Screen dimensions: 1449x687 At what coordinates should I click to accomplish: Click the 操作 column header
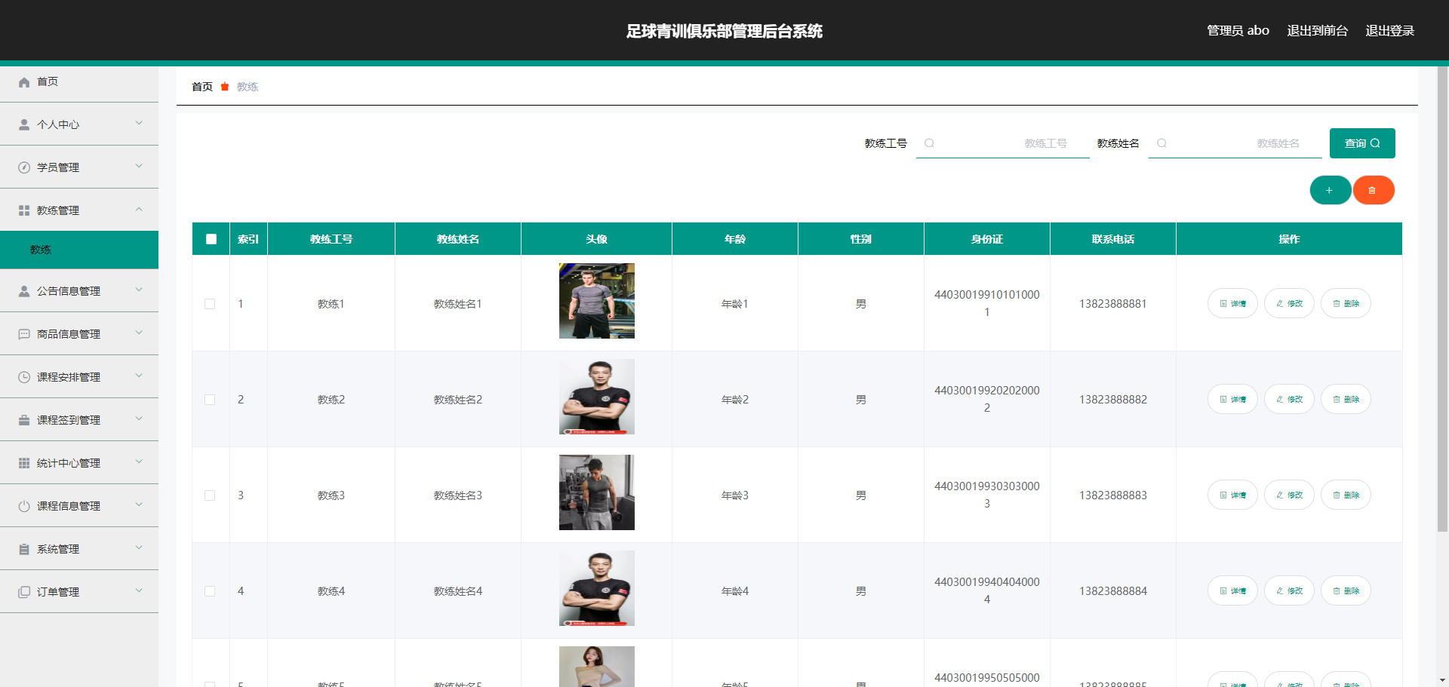pos(1289,239)
